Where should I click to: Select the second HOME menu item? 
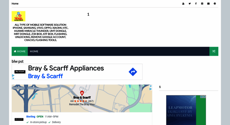tap(34, 51)
